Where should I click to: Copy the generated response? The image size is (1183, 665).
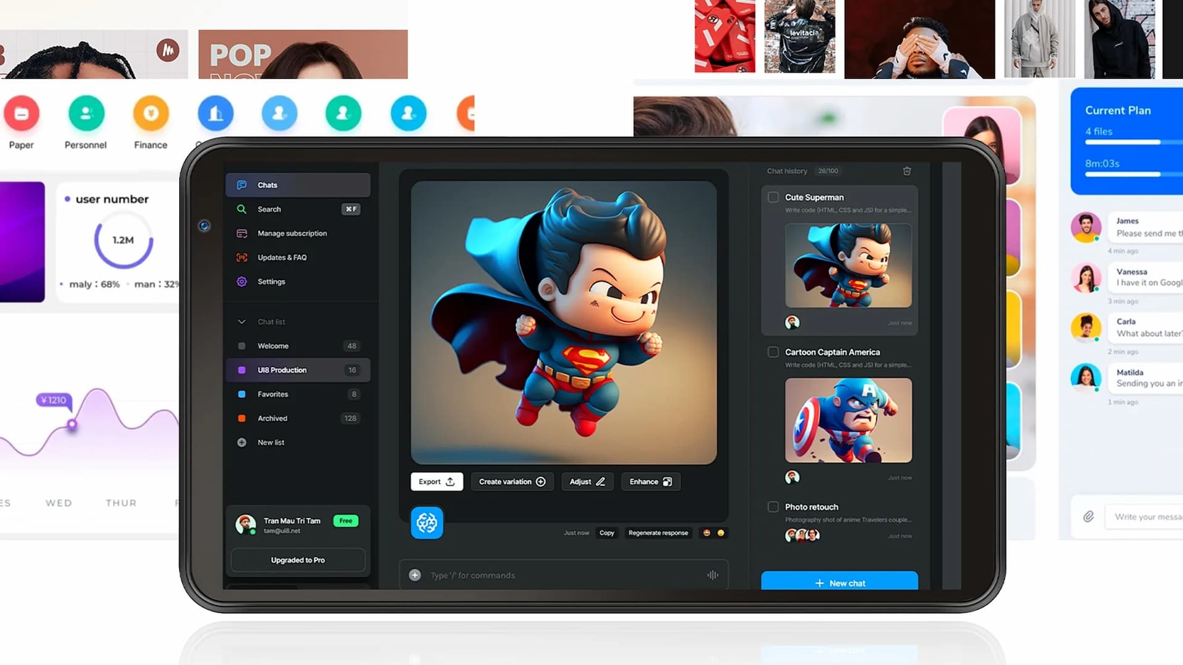click(607, 533)
